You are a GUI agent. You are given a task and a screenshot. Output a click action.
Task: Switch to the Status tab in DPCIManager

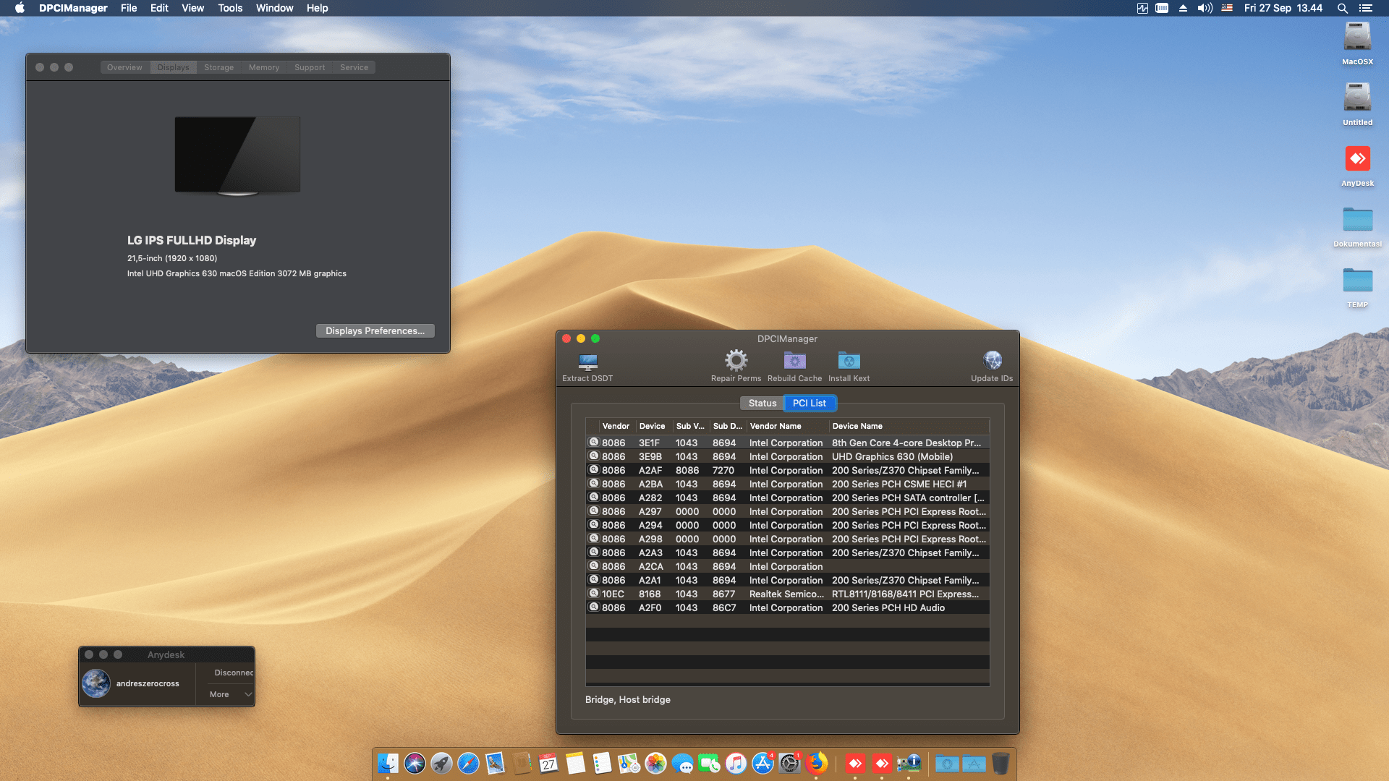[763, 403]
